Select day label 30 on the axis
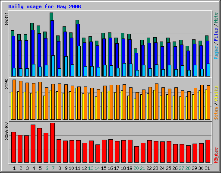This screenshot has height=173, width=221. pyautogui.click(x=201, y=168)
